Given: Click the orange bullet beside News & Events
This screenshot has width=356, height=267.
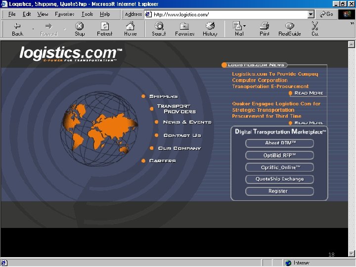Looking at the screenshot, I should pos(156,122).
